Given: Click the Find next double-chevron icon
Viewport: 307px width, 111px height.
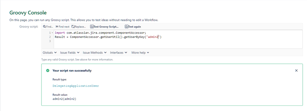Looking at the screenshot, I should point(57,27).
